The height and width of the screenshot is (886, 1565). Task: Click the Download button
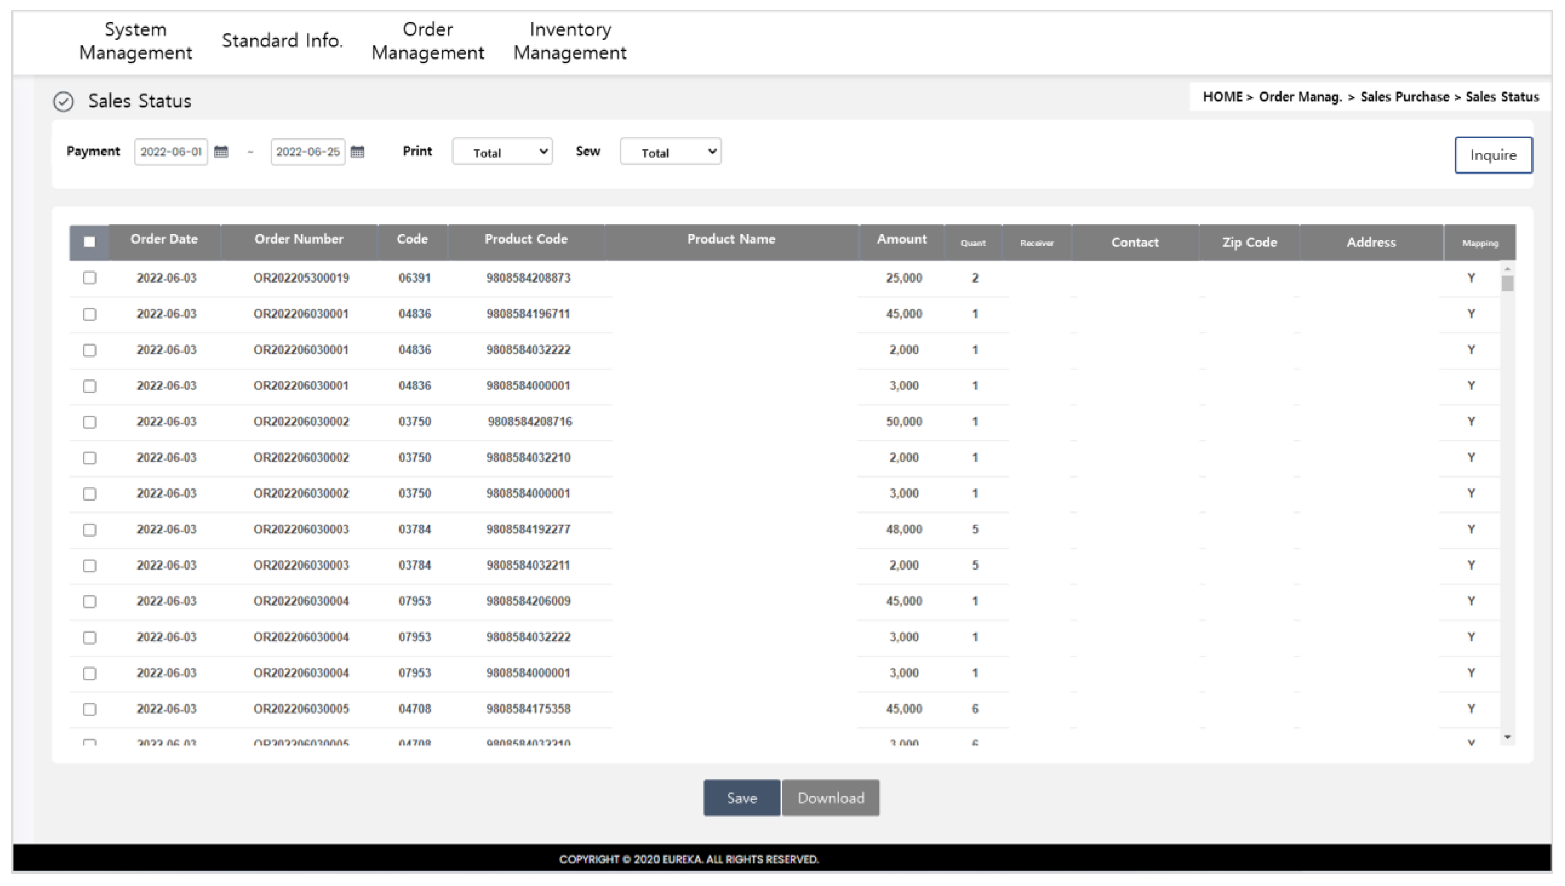click(x=830, y=798)
